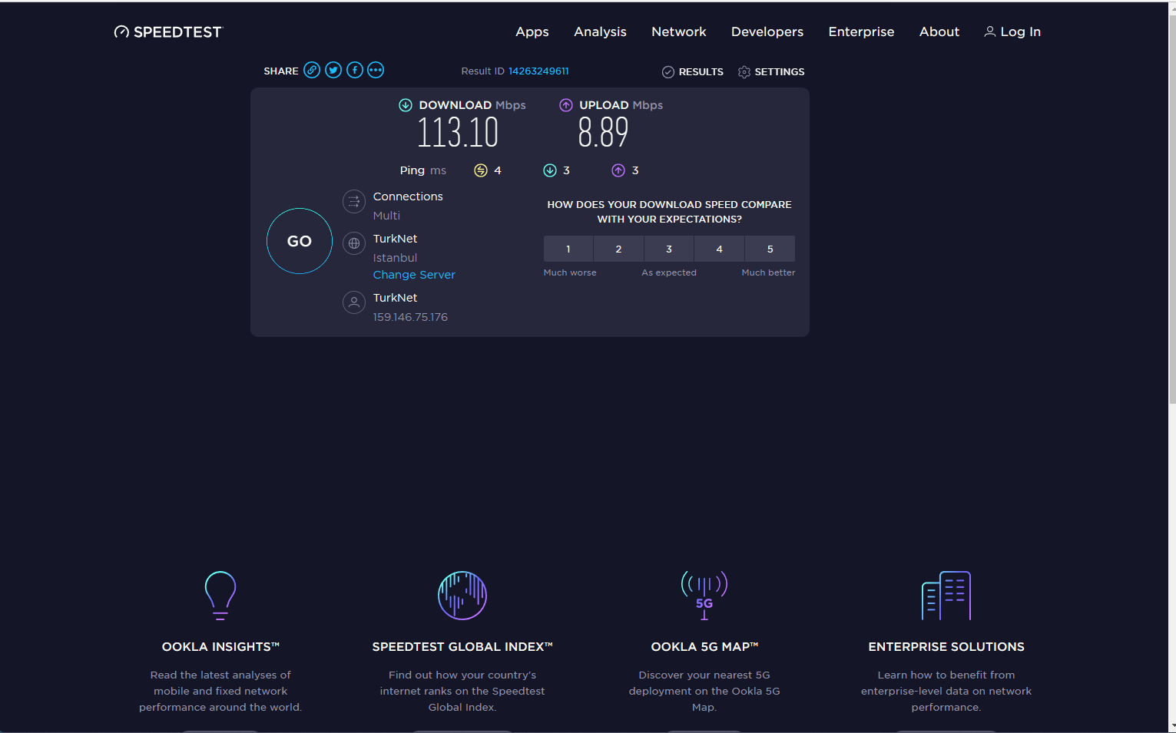Open the Developers menu

767,31
